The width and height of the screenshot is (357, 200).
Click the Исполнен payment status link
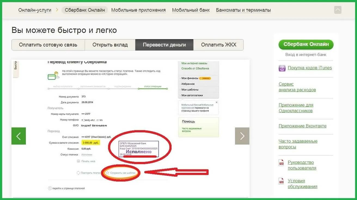coord(87,155)
